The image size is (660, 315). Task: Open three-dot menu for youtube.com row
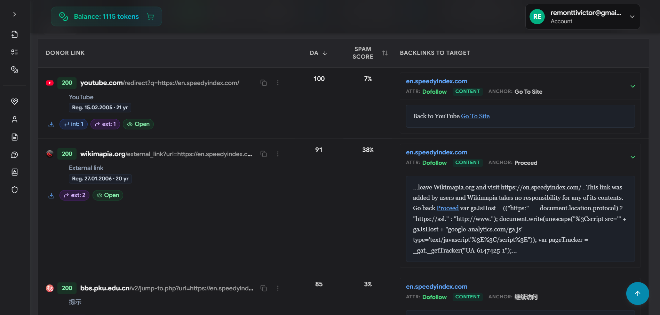(x=278, y=83)
